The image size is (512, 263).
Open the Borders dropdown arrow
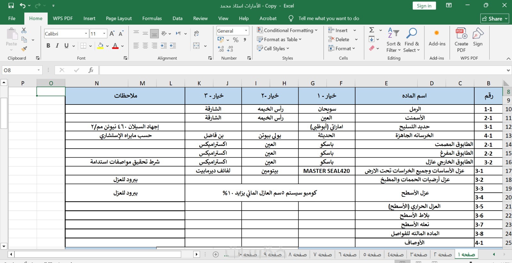[91, 46]
